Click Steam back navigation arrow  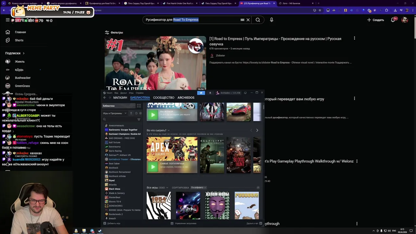(105, 97)
